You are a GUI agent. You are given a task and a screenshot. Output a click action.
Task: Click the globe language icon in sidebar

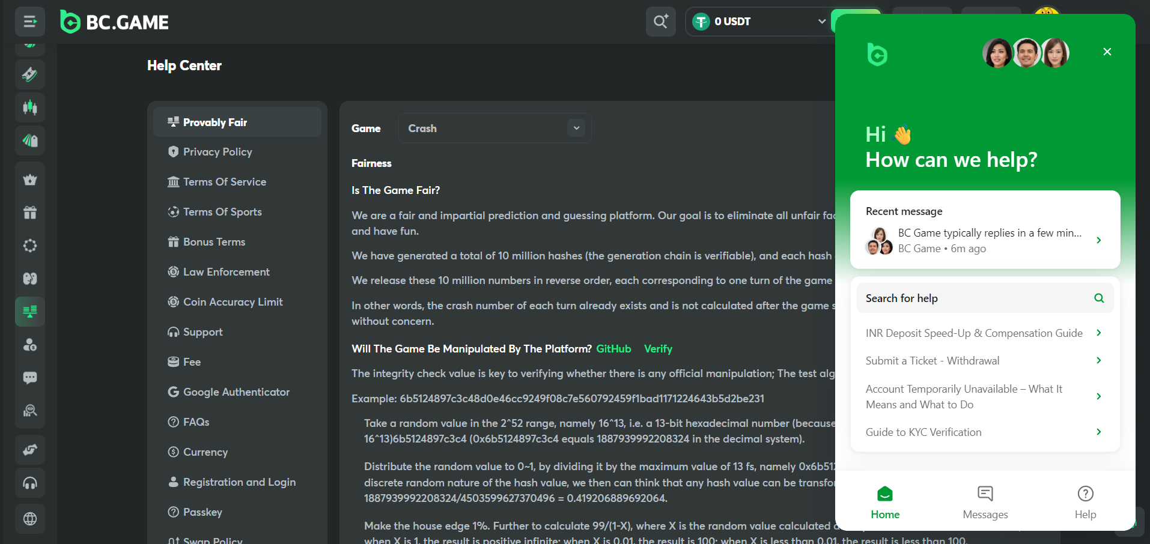[x=30, y=519]
